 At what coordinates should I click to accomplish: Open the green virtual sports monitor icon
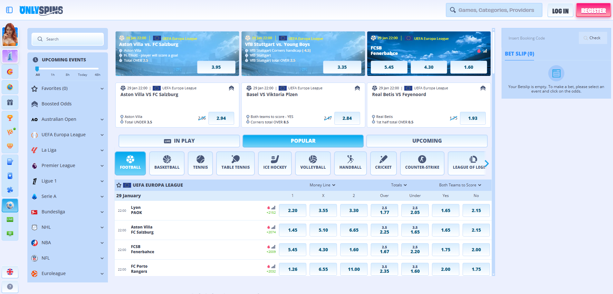point(10,233)
